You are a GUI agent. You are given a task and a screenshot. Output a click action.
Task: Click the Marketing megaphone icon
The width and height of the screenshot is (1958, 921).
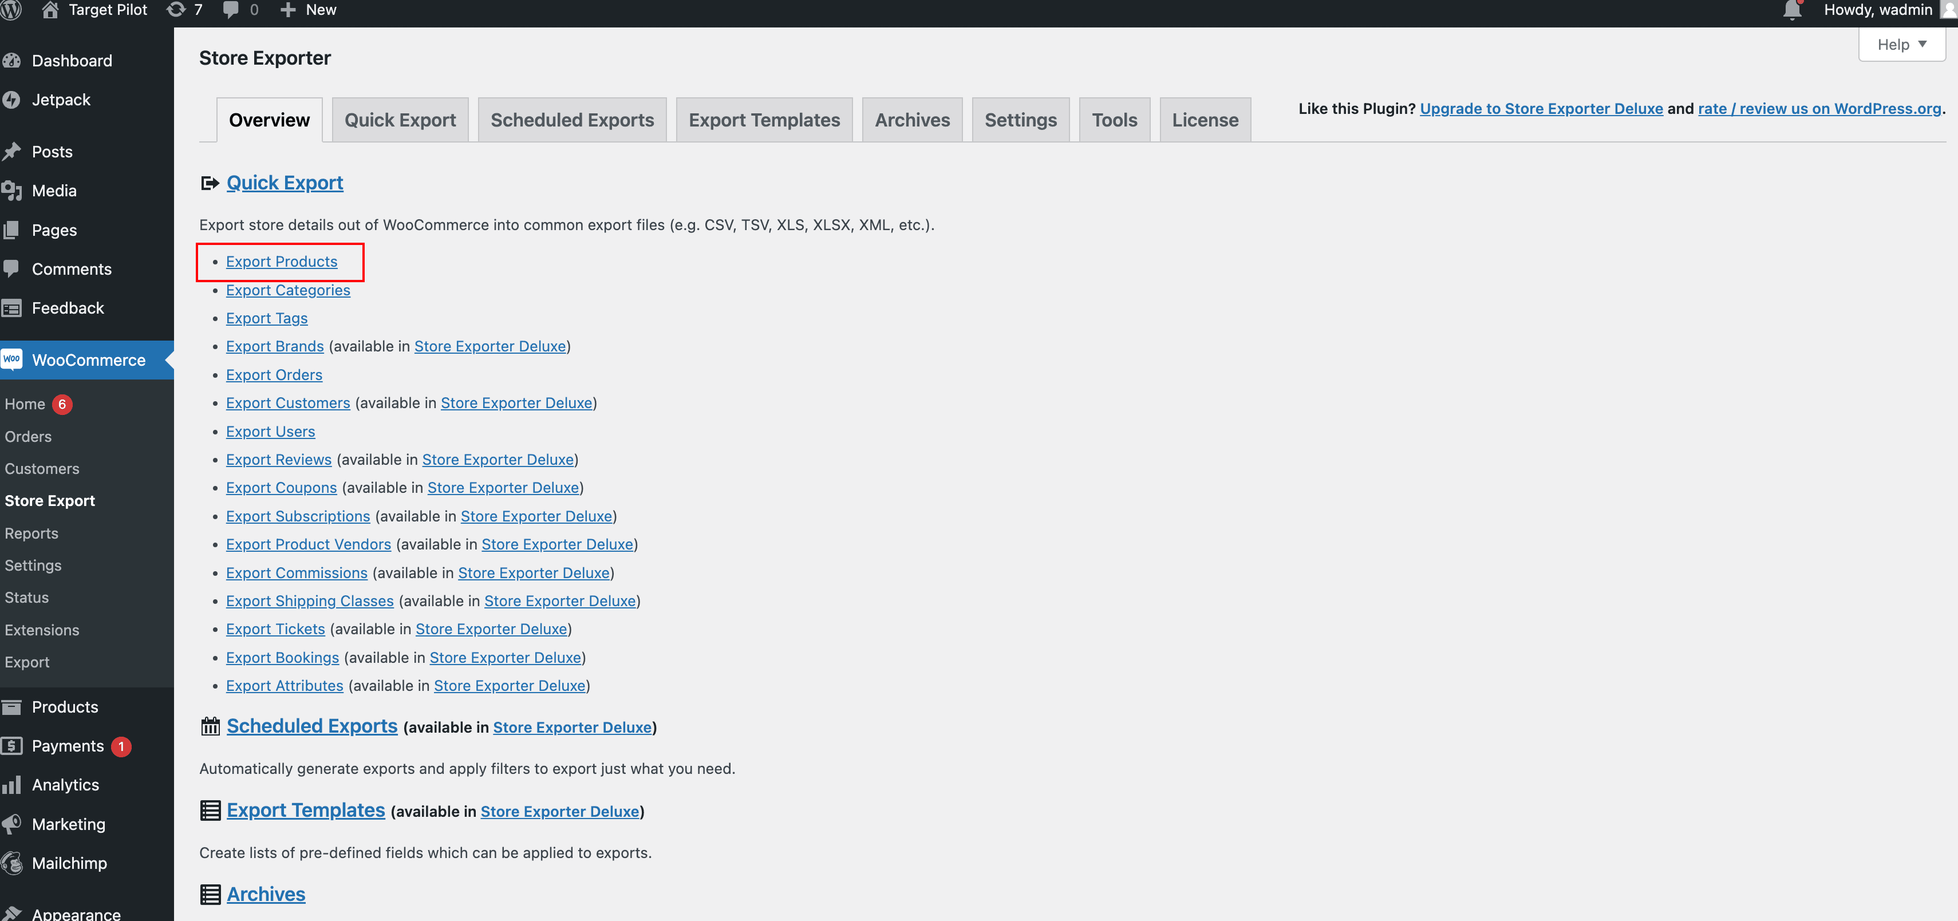coord(12,824)
